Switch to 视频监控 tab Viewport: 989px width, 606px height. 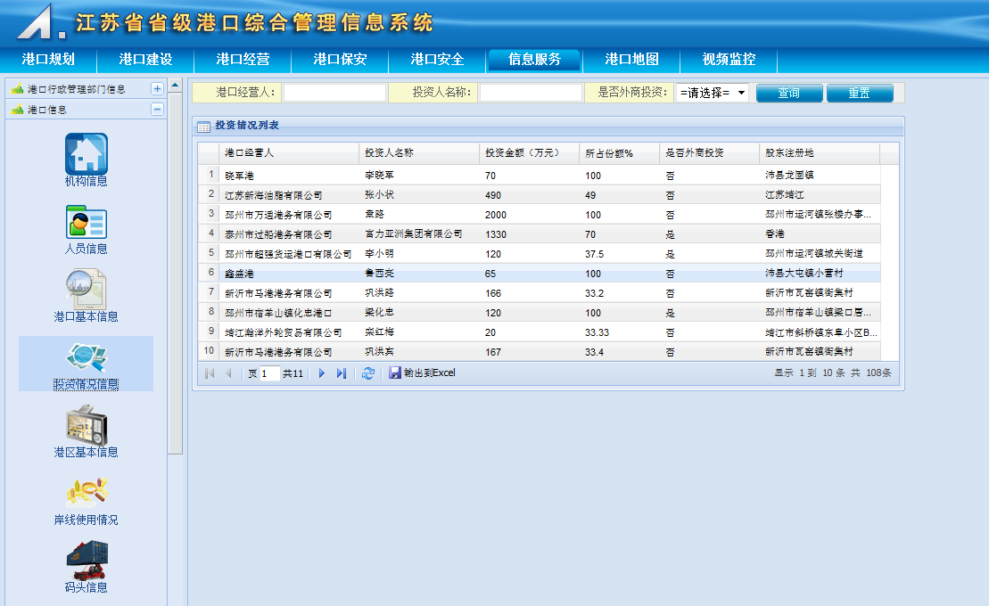729,60
